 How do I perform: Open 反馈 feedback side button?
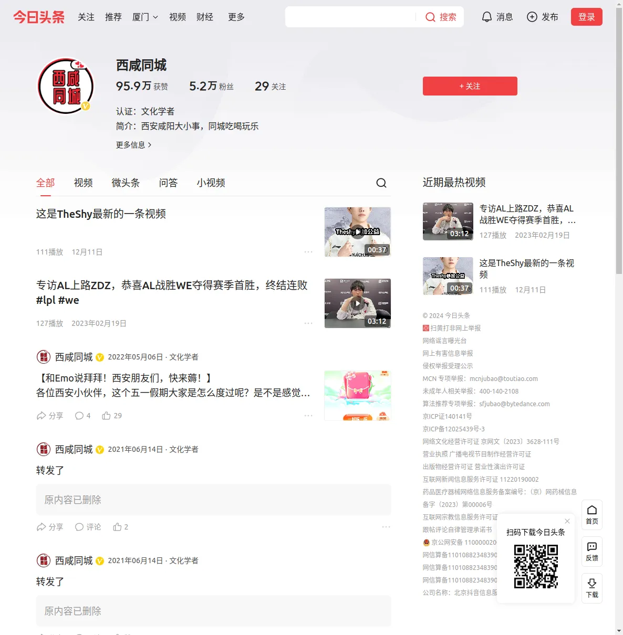(592, 552)
